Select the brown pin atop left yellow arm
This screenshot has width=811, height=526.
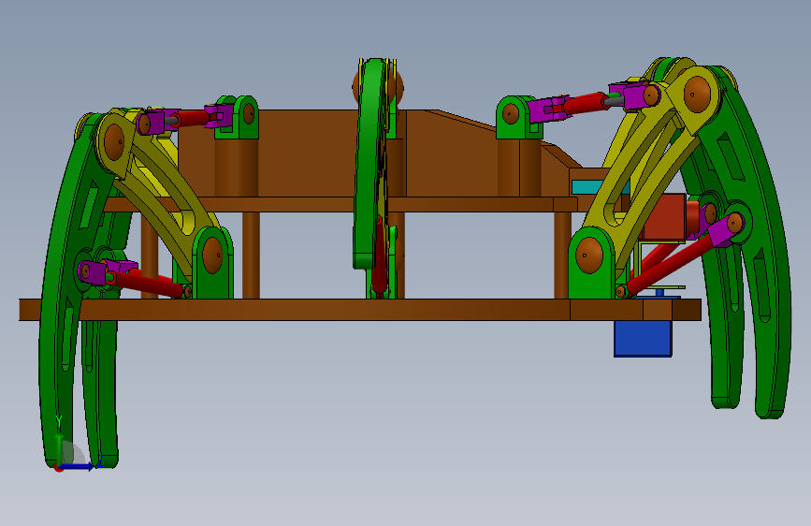(114, 142)
